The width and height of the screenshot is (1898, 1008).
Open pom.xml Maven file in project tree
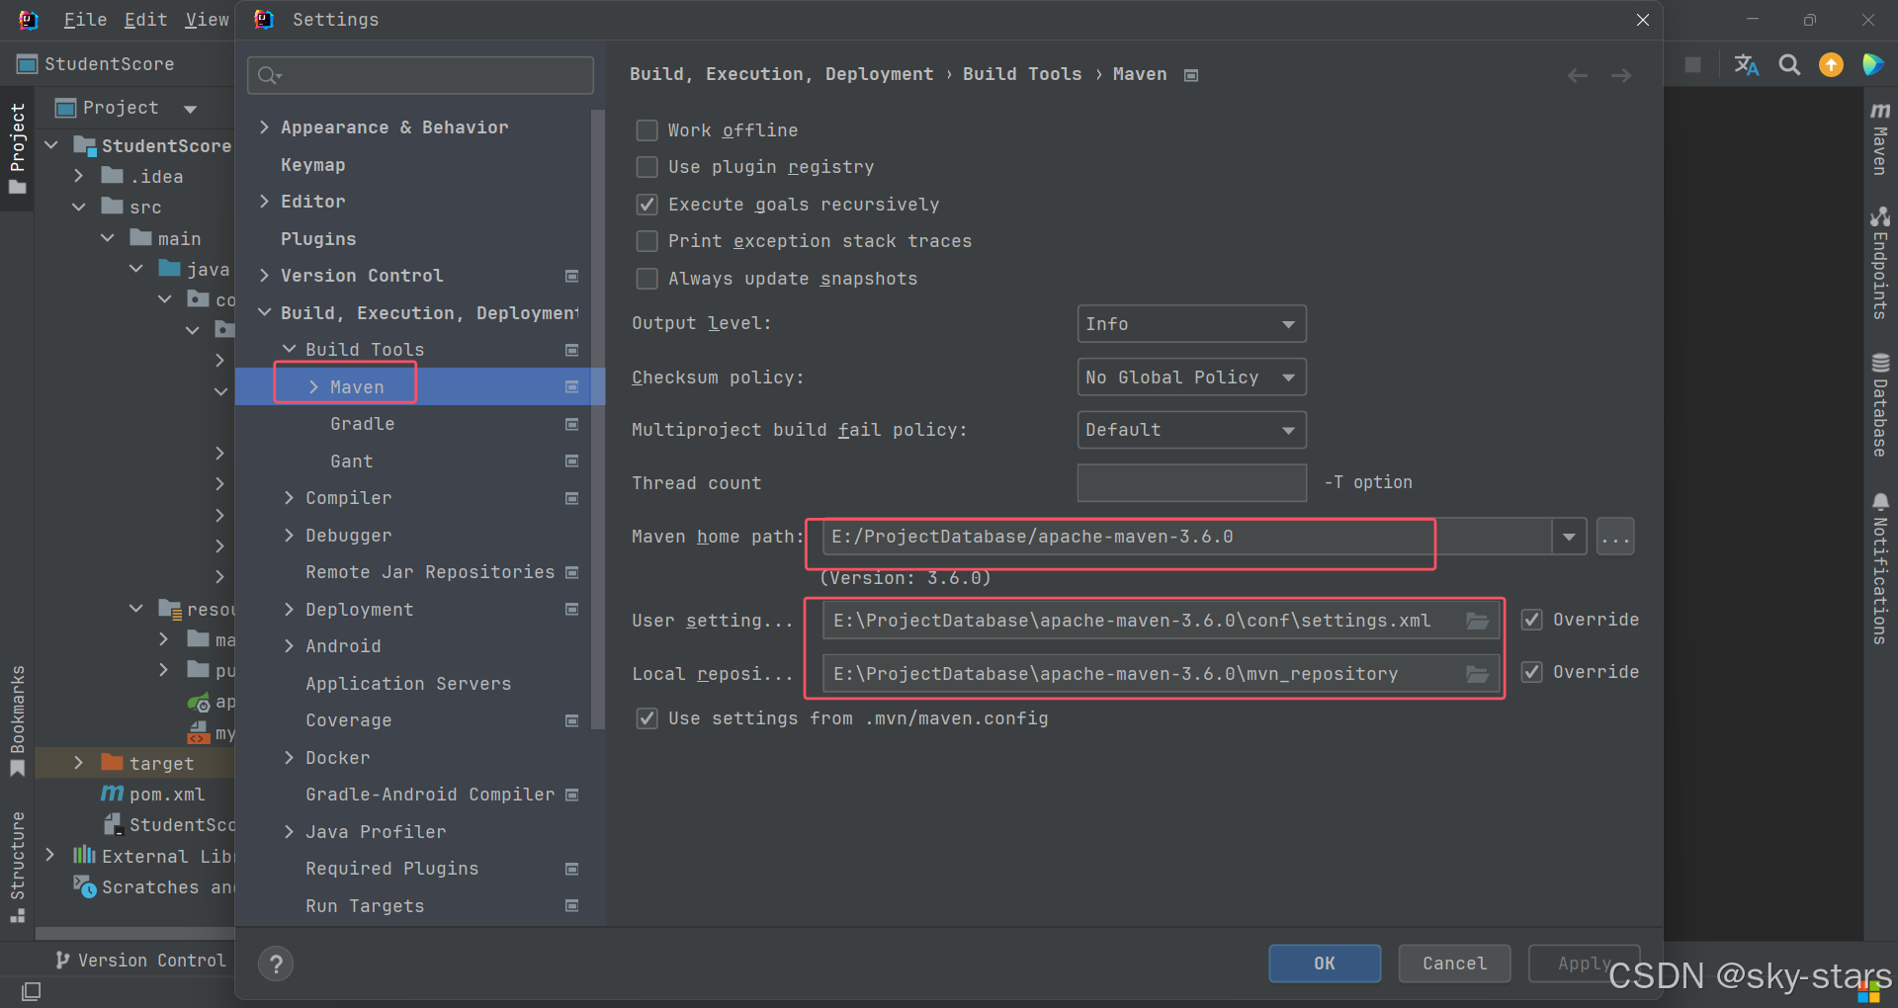[x=154, y=795]
